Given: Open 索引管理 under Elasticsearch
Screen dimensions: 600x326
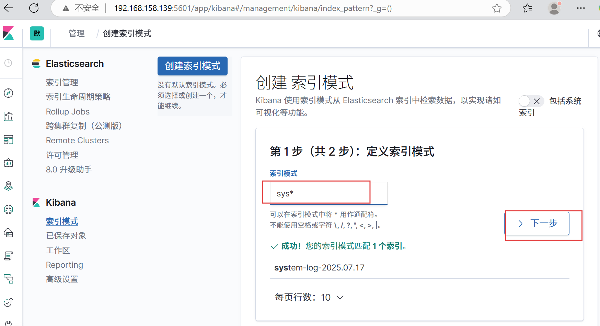Looking at the screenshot, I should (x=62, y=83).
